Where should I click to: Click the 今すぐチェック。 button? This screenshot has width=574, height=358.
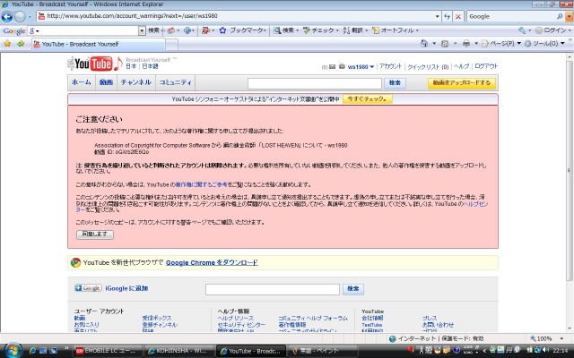367,99
